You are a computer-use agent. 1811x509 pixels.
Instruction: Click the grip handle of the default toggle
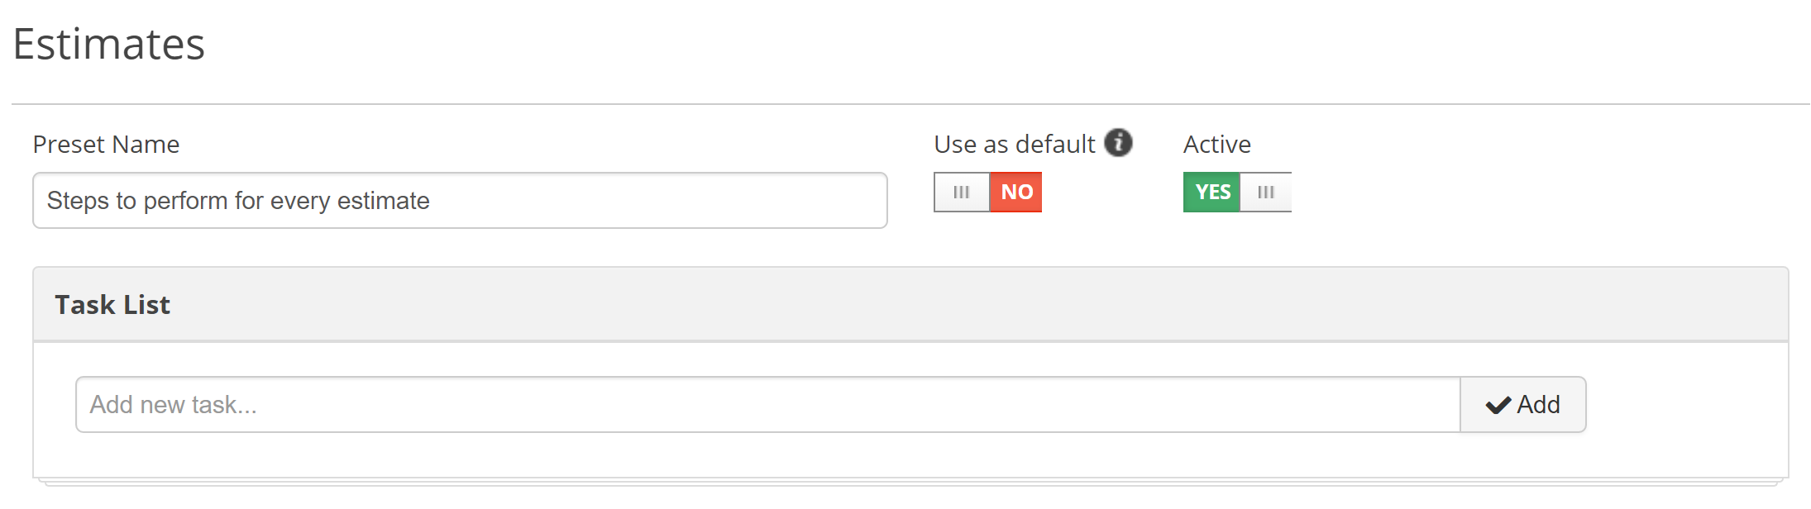click(x=962, y=192)
